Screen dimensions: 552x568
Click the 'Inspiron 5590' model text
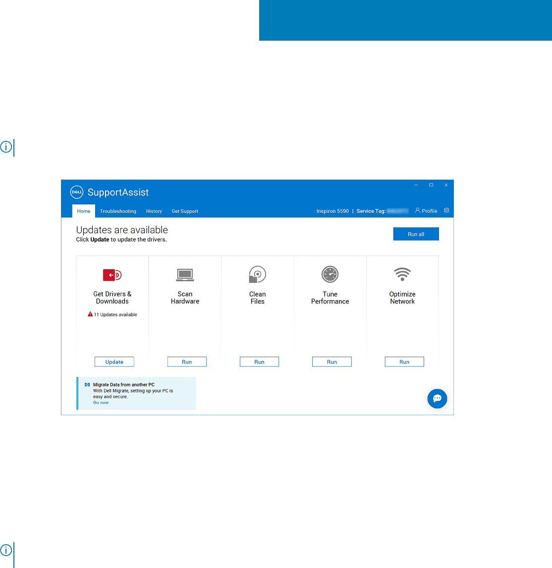click(332, 211)
